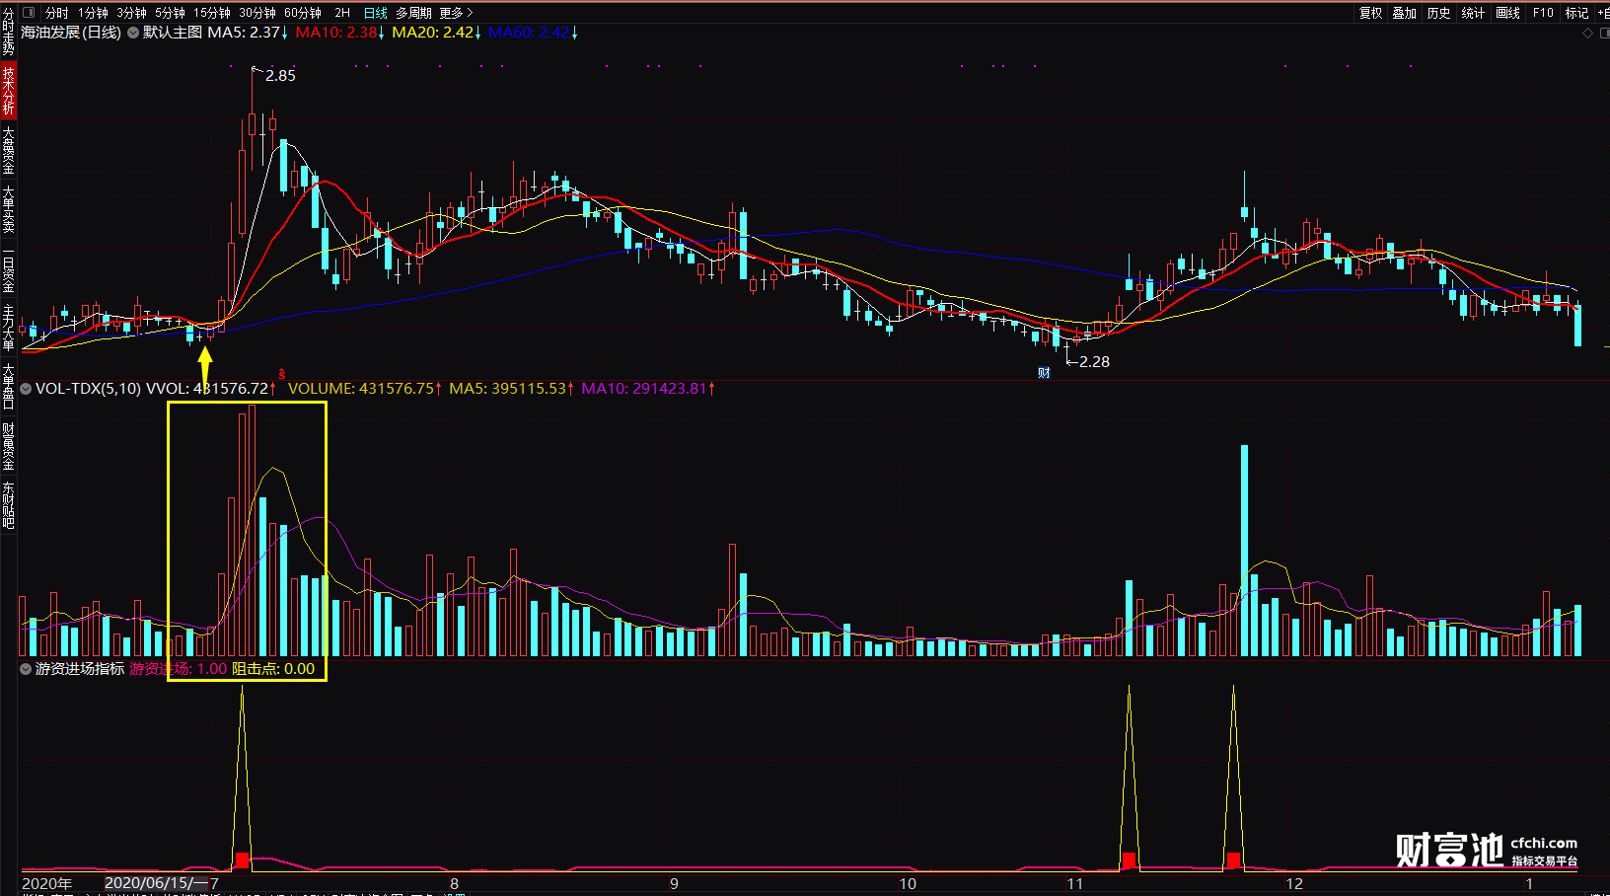1610x896 pixels.
Task: Click the volume MA10: 291423.81 label
Action: point(648,389)
